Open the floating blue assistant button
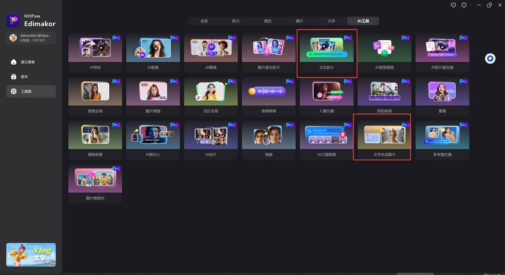 (490, 59)
